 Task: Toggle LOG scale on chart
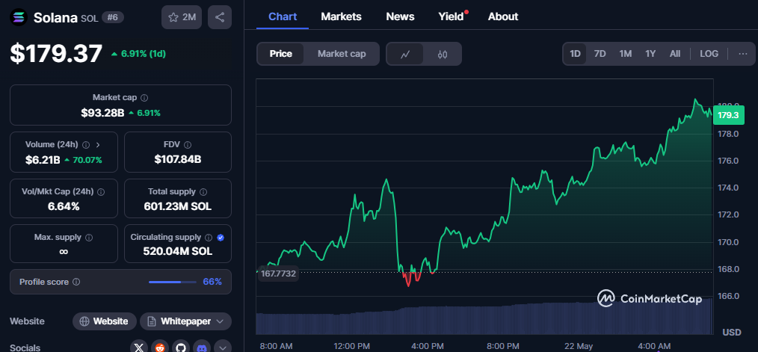pyautogui.click(x=709, y=54)
